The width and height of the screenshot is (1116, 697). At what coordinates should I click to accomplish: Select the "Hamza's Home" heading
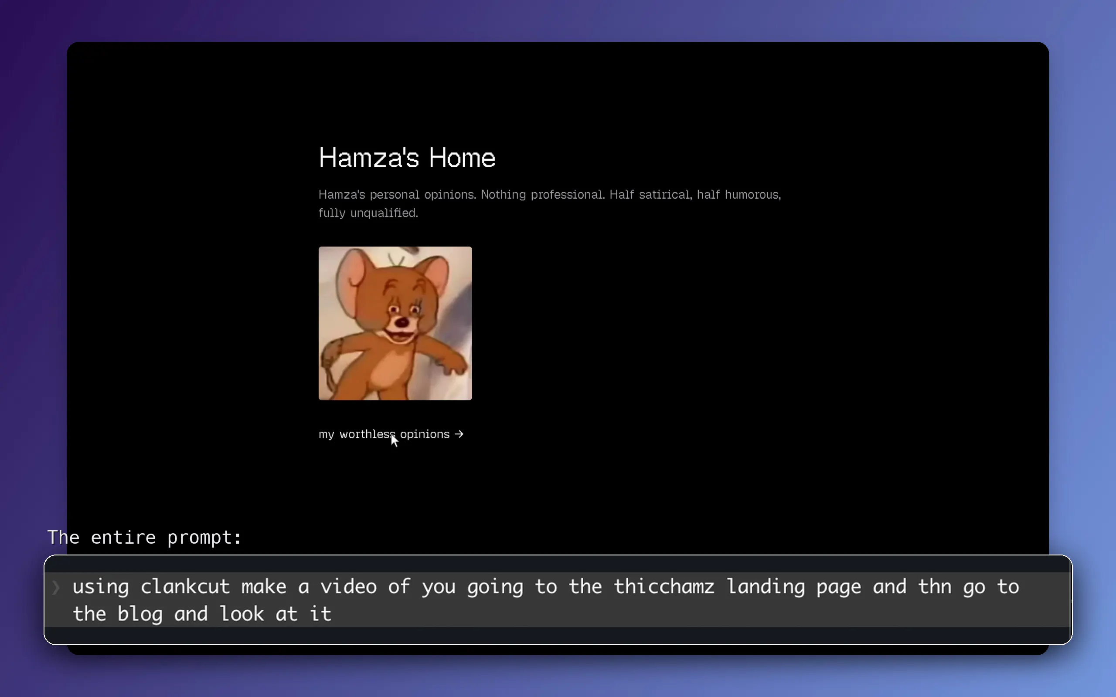coord(407,158)
